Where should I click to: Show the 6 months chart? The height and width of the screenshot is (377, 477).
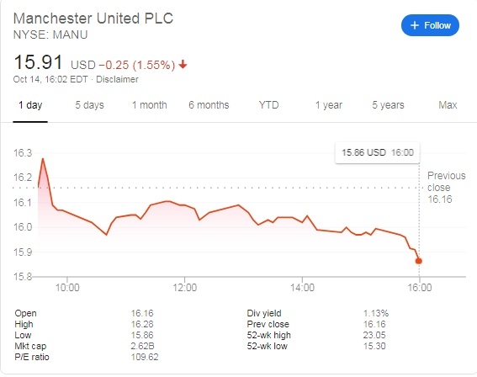pos(209,105)
